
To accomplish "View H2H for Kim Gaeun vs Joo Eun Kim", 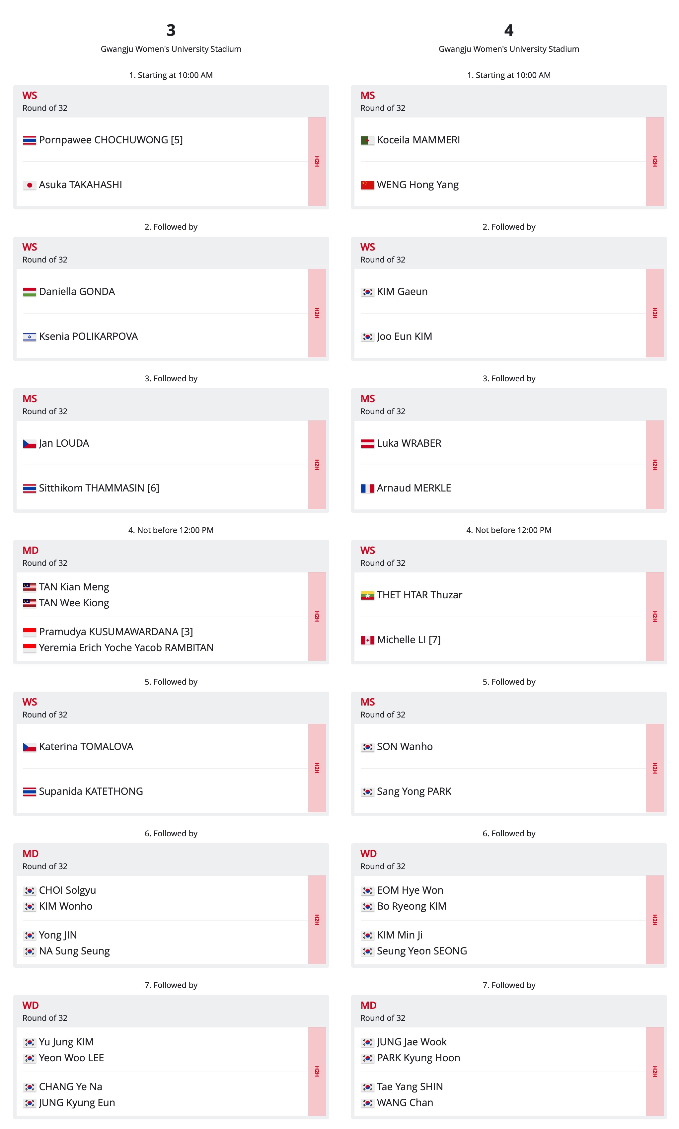I will (654, 313).
